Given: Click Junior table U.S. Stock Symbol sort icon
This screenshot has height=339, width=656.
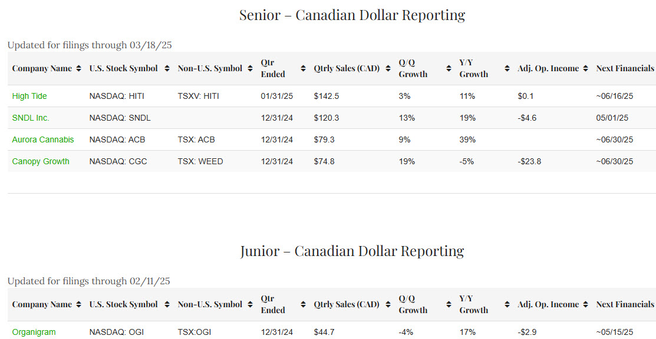Looking at the screenshot, I should click(167, 304).
